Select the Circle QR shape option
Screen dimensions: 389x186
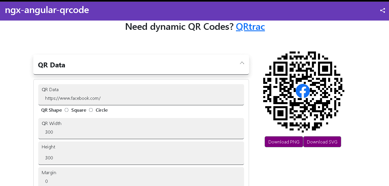(91, 110)
